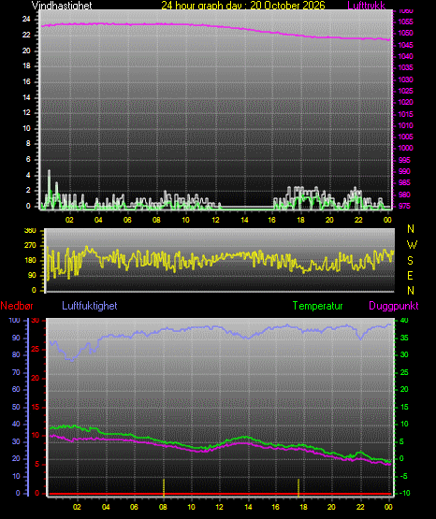Select pressure axis value 985

pos(404,182)
